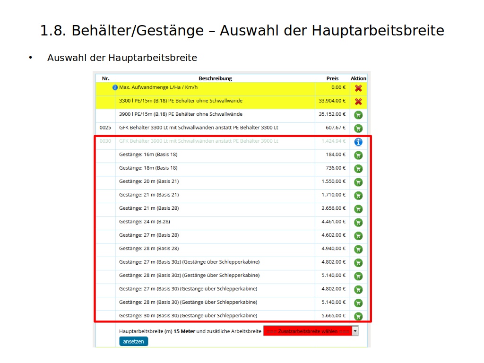Add Gestänge 16m (Basis 18) to cart
Viewport: 484px width, 363px height.
click(x=358, y=155)
